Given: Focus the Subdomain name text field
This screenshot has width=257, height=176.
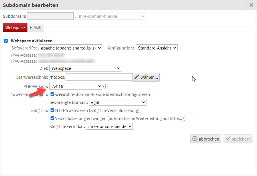Looking at the screenshot, I should coord(51,16).
